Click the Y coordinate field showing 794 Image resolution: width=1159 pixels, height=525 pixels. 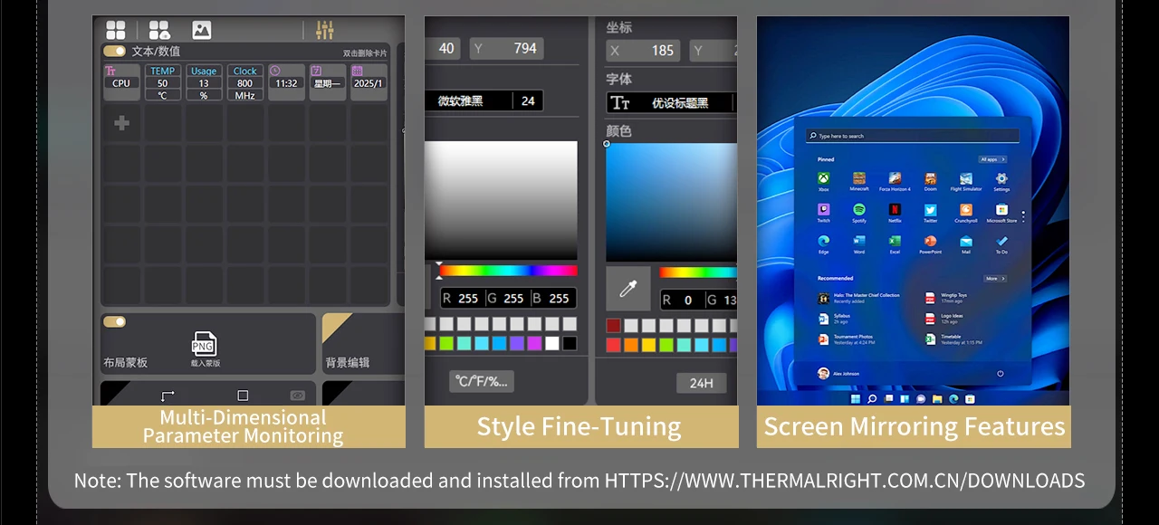pos(507,48)
